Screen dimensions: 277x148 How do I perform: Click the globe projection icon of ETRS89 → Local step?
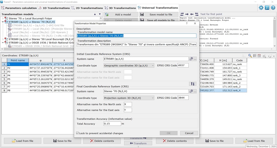pyautogui.click(x=10, y=29)
